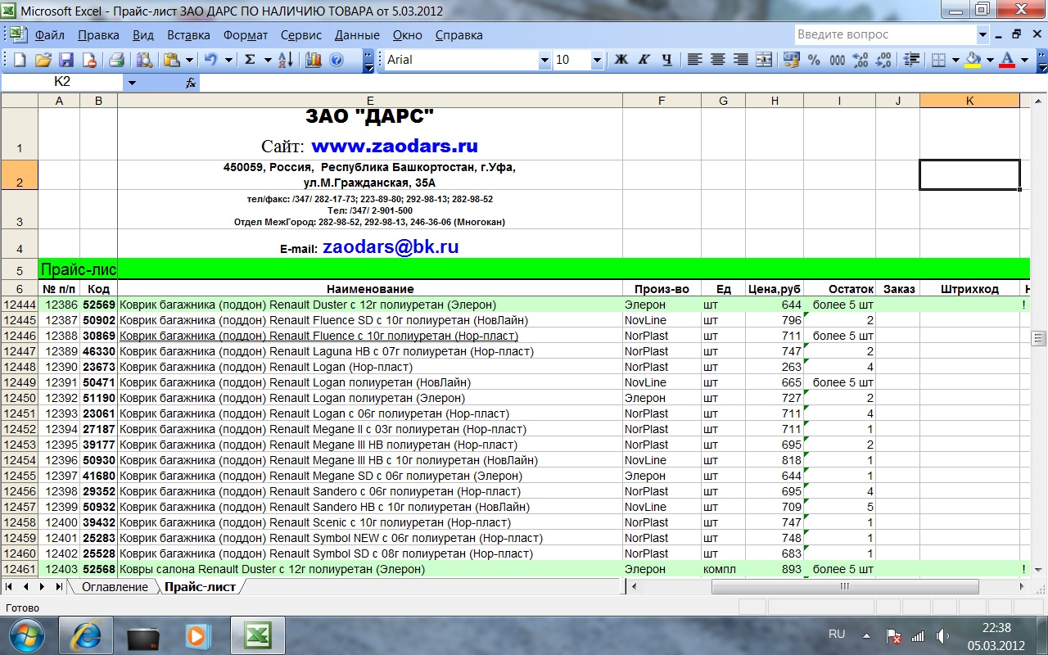Image resolution: width=1048 pixels, height=655 pixels.
Task: Launch the Chart Wizard icon
Action: [x=313, y=60]
